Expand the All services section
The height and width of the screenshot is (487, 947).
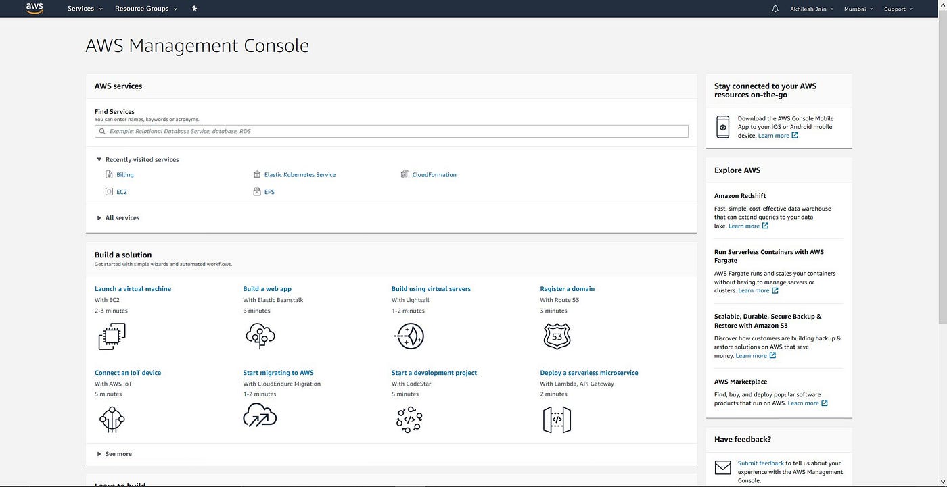tap(118, 218)
